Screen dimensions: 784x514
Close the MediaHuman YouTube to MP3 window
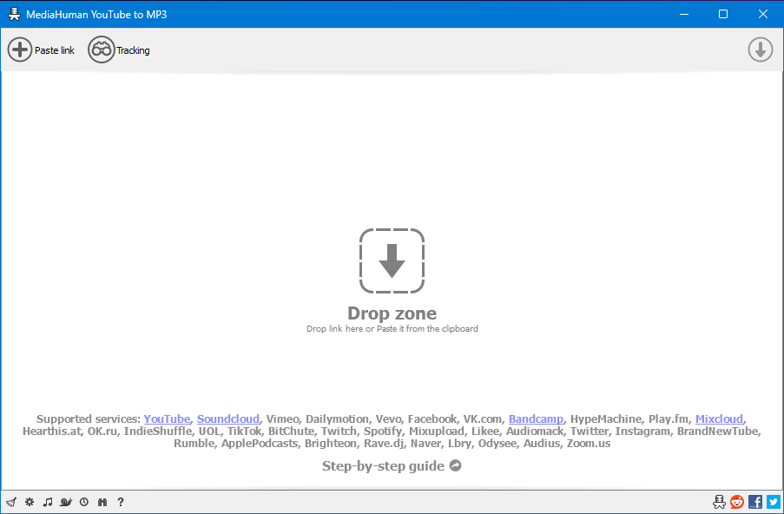pos(762,14)
